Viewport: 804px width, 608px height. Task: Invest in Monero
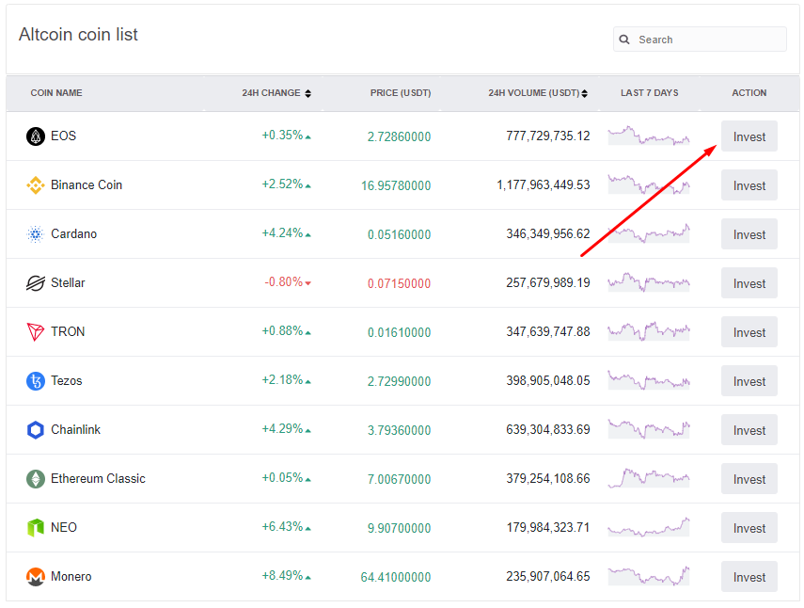click(x=749, y=577)
